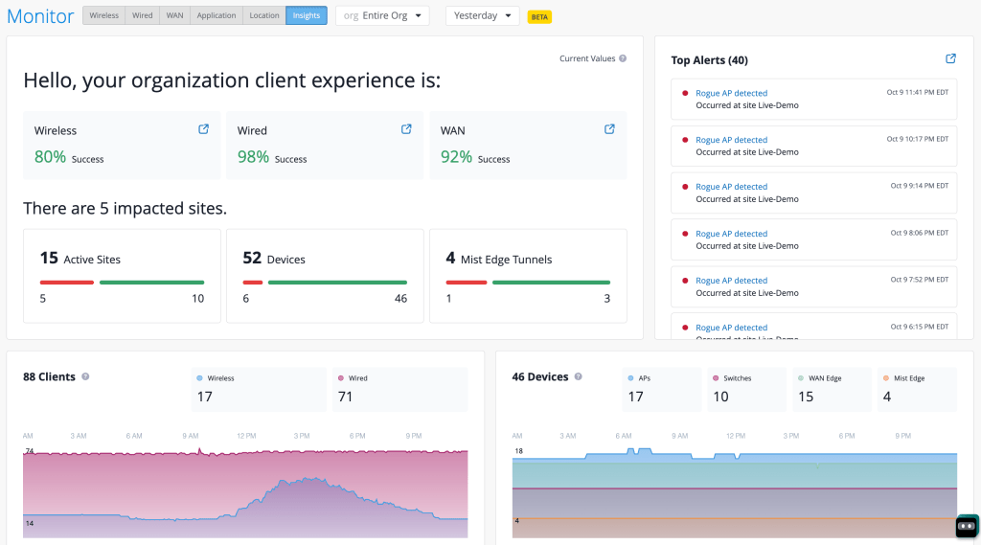This screenshot has width=981, height=545.
Task: Open Wired details via external link icon
Action: (406, 129)
